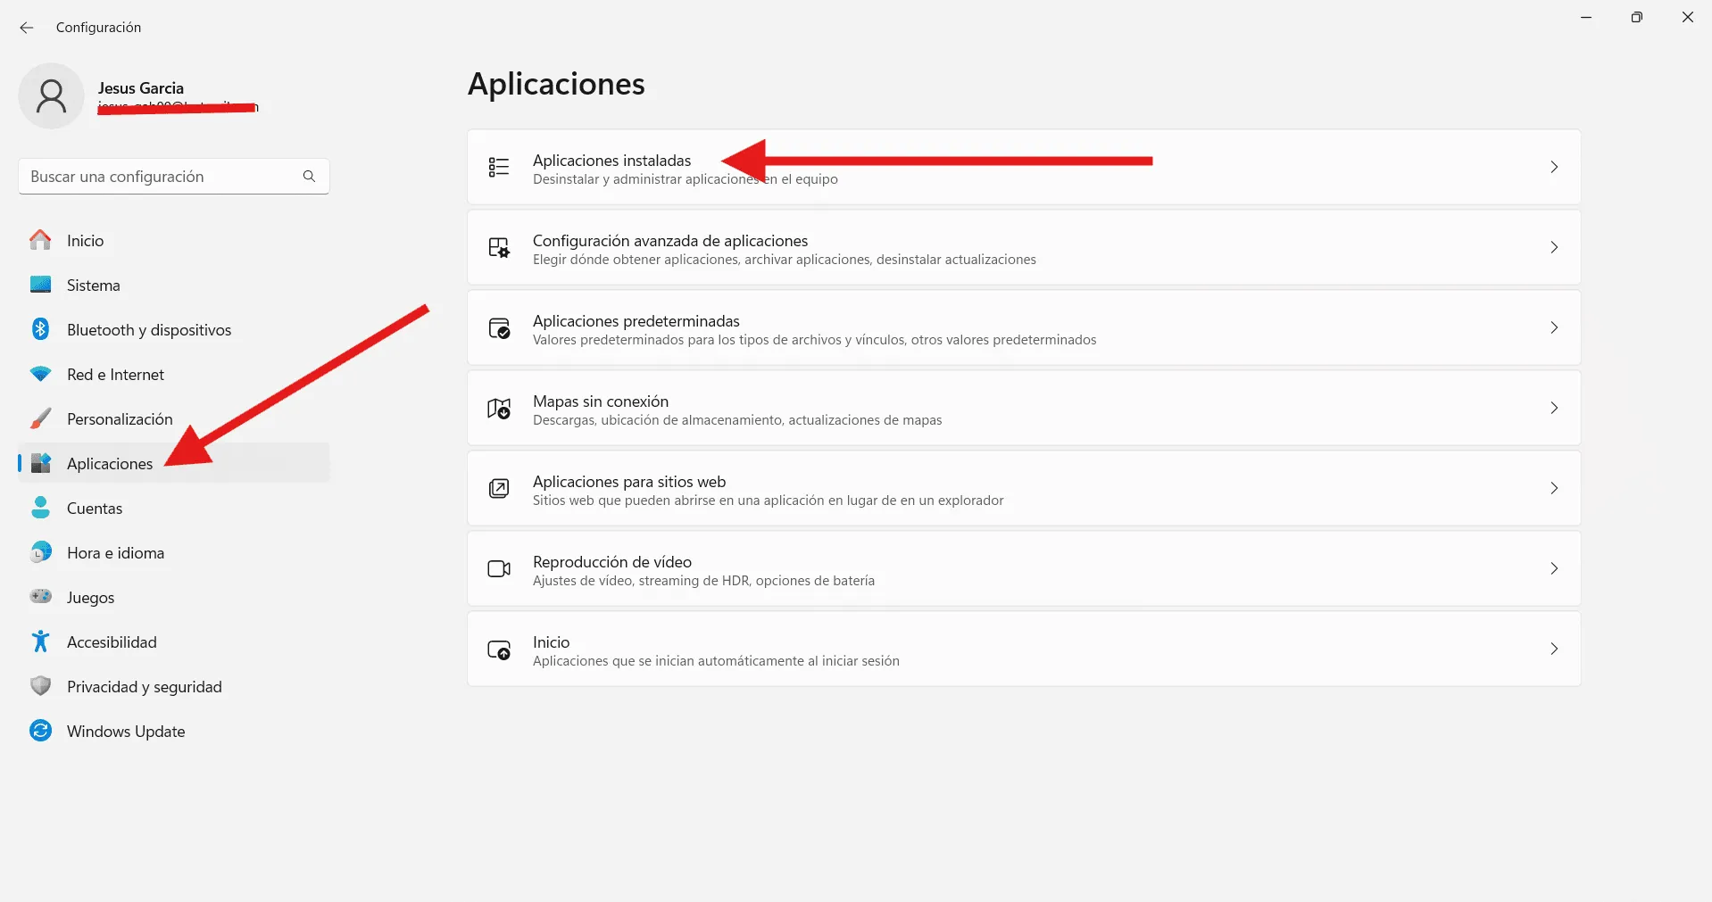Focus the Buscar una configuración search field
This screenshot has width=1712, height=902.
click(161, 177)
